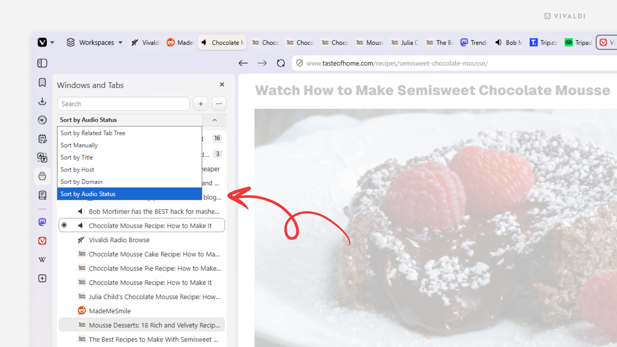Choose Sort by Domain option

tap(130, 182)
